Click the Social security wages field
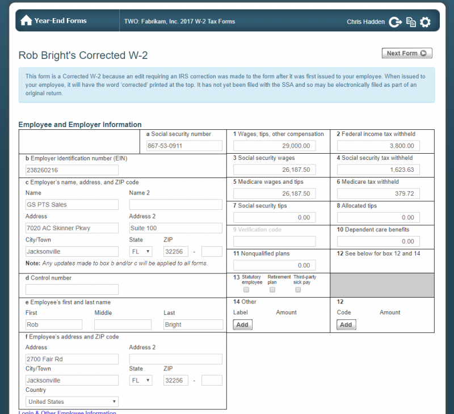 [275, 170]
